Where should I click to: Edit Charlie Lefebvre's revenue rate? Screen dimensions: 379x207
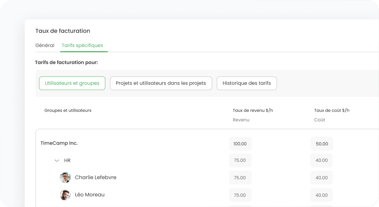pos(240,178)
